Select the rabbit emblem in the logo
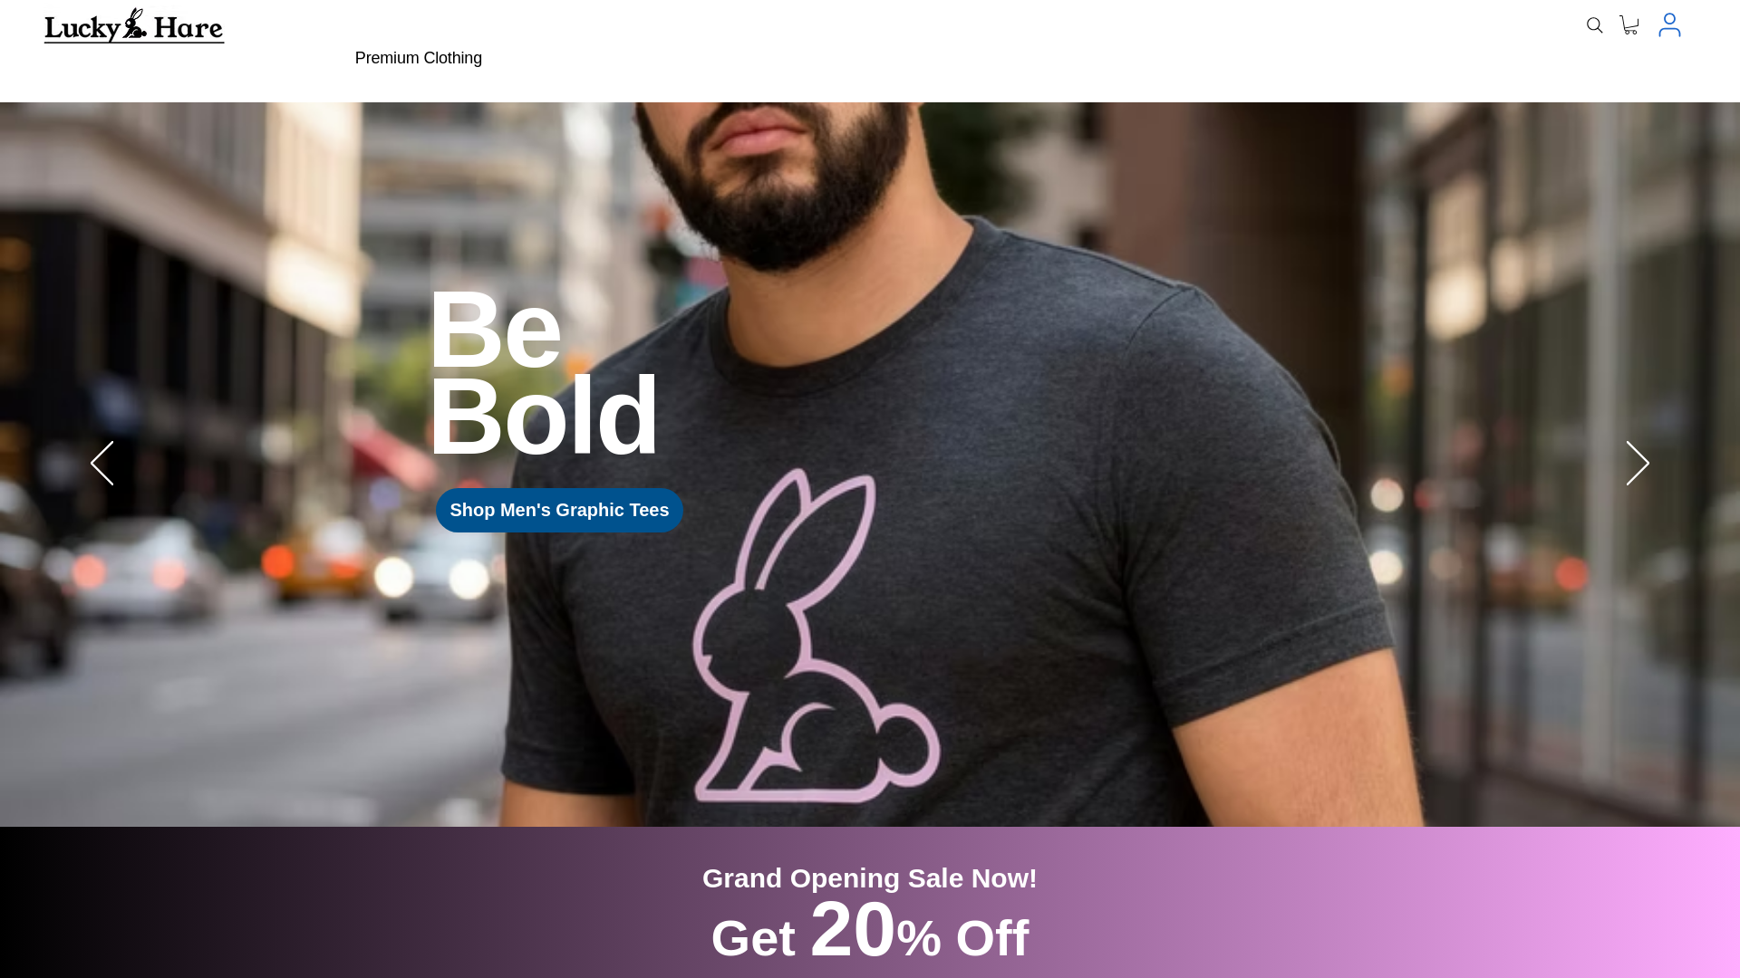The height and width of the screenshot is (978, 1740). pyautogui.click(x=135, y=23)
